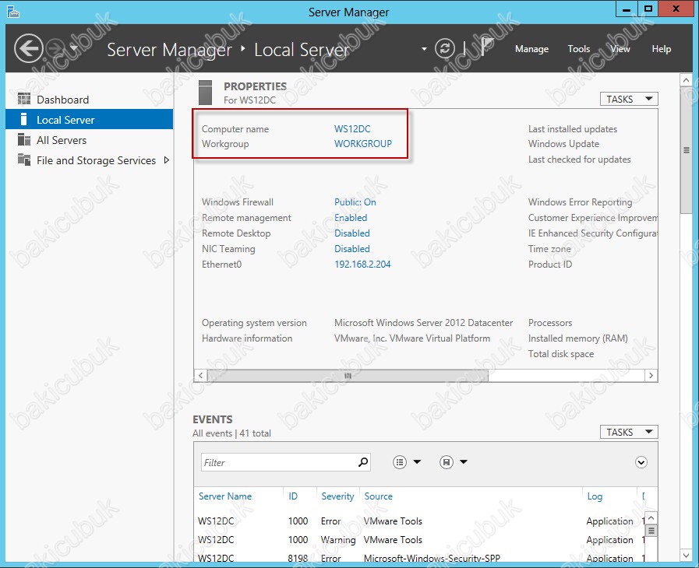The height and width of the screenshot is (568, 699).
Task: Minimize the Server Manager window
Action: coord(627,9)
